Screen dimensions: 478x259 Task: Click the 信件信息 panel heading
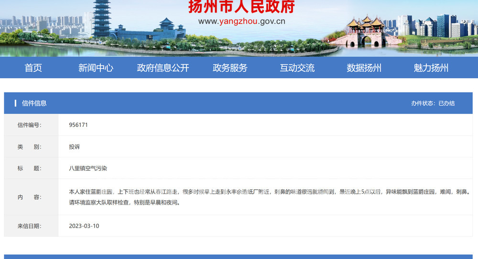34,103
